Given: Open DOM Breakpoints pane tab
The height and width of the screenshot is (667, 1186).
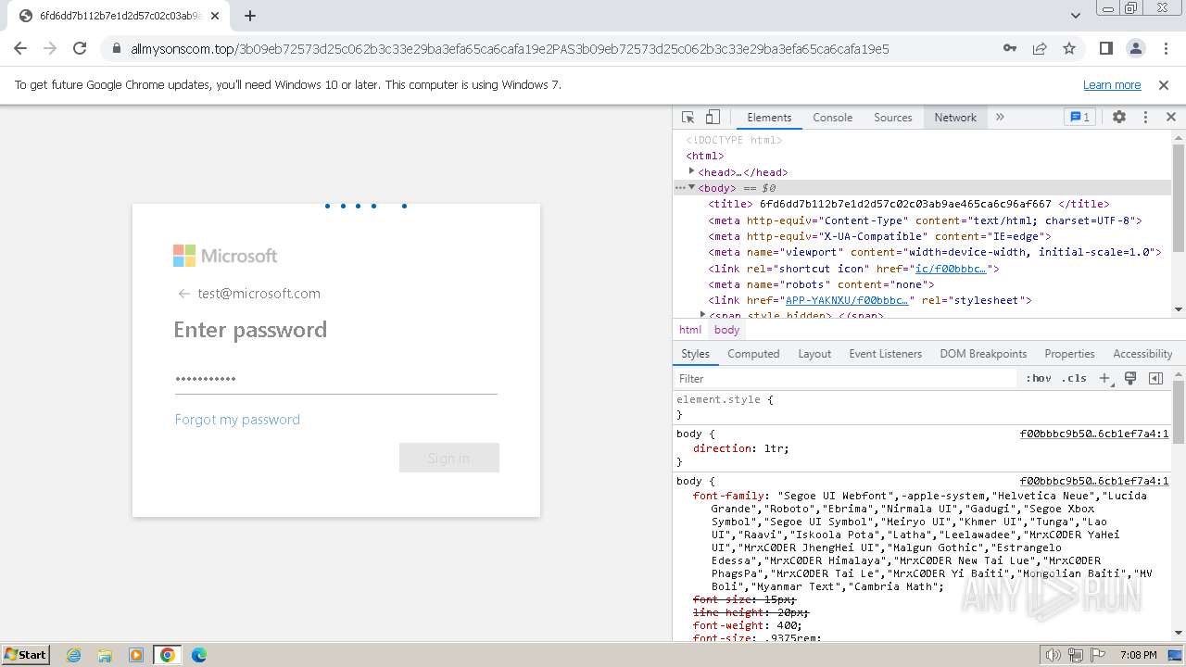Looking at the screenshot, I should point(983,354).
